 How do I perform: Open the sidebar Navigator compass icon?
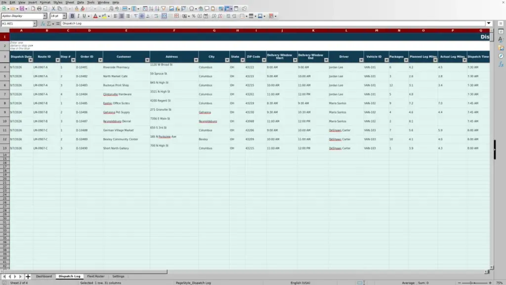pos(501,56)
